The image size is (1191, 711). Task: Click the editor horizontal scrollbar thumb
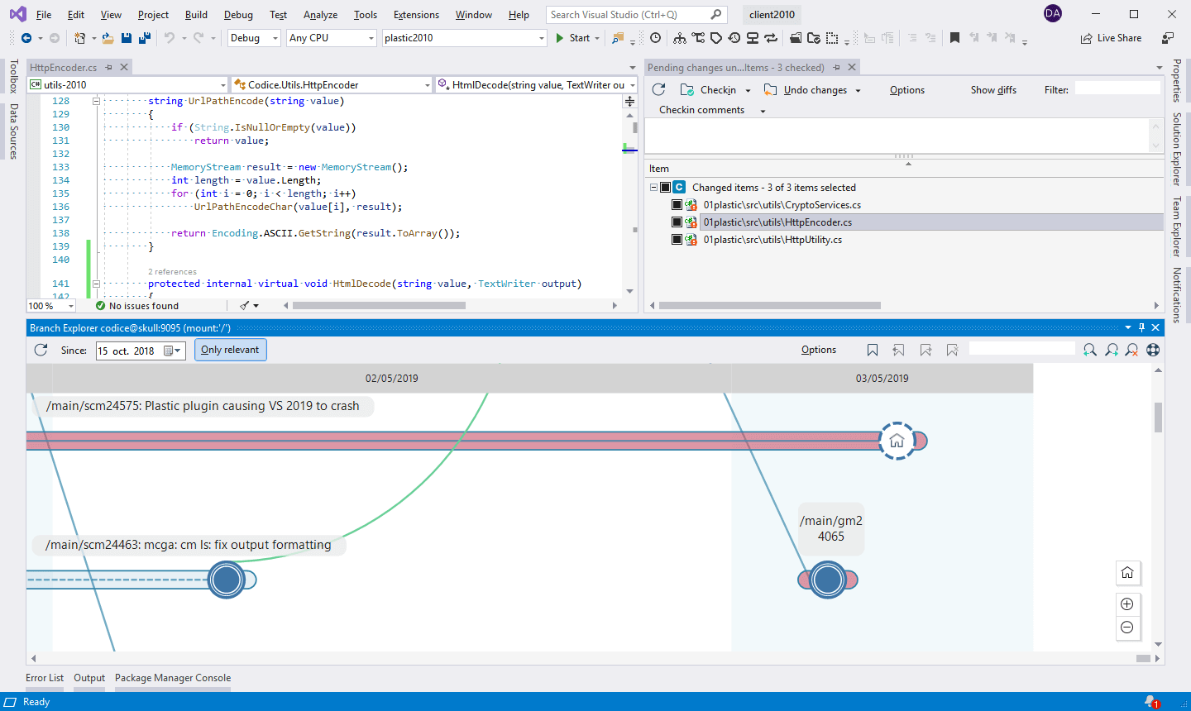(379, 306)
